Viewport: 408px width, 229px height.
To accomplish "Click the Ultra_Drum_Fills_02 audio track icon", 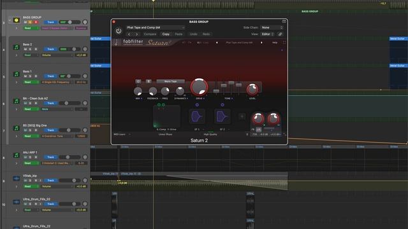I will (17, 202).
